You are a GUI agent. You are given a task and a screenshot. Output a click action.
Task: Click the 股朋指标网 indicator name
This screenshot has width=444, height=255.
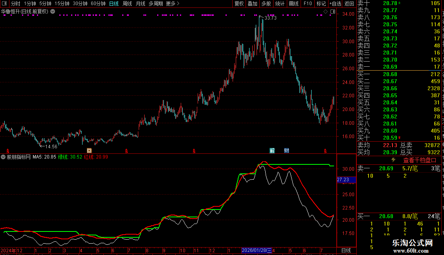(x=19, y=157)
